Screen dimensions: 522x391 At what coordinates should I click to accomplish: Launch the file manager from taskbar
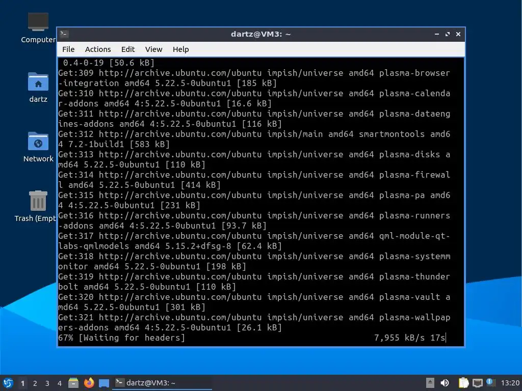73,383
